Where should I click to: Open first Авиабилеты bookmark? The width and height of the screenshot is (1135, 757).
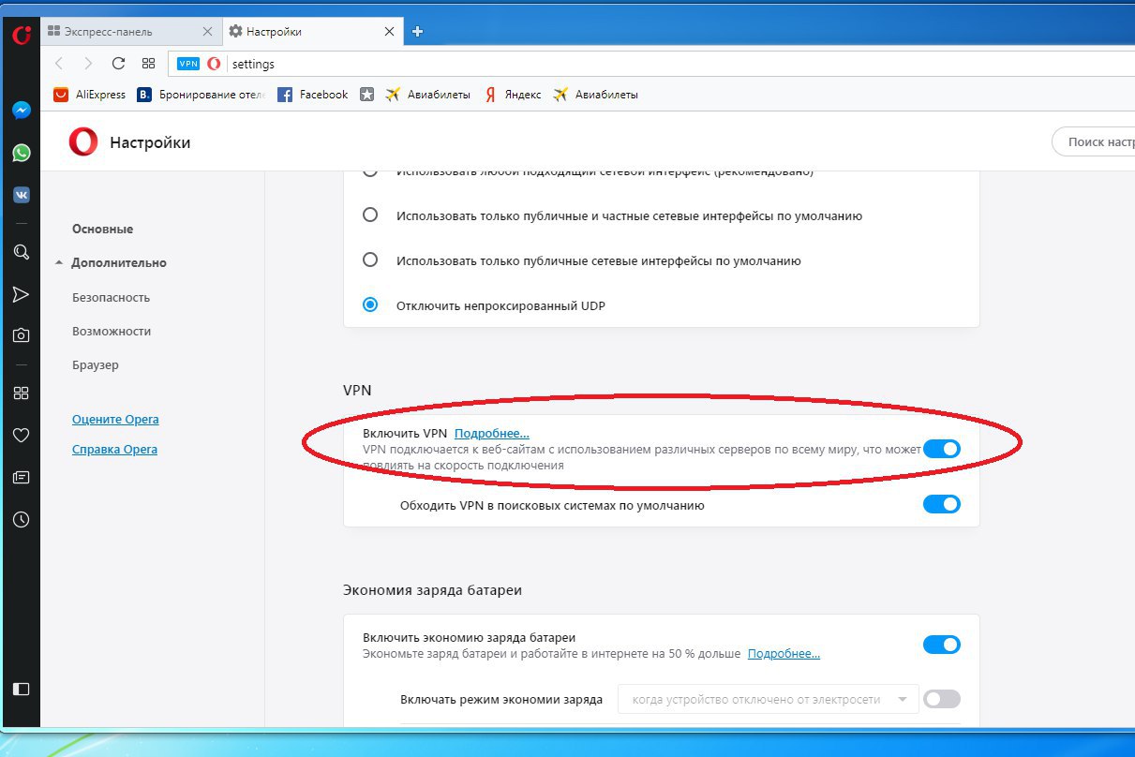(x=428, y=95)
